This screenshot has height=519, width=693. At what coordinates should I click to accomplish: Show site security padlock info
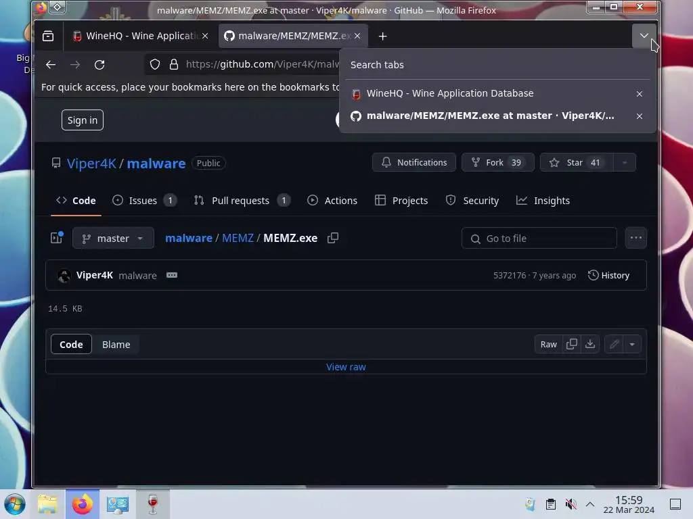(x=174, y=64)
